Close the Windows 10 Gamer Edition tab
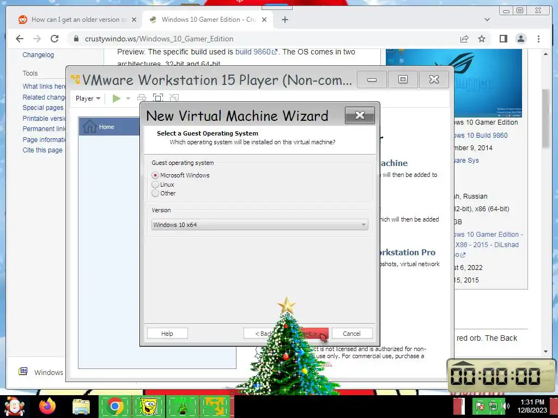 point(264,20)
